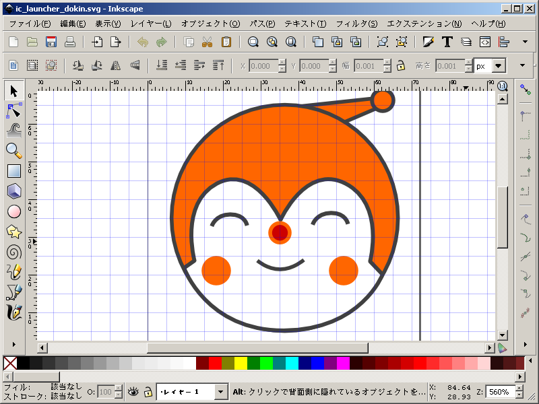Open the ファイル (File) menu
The width and height of the screenshot is (539, 404).
coord(30,24)
